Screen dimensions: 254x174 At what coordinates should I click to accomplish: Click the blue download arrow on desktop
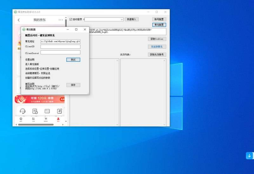(250, 156)
